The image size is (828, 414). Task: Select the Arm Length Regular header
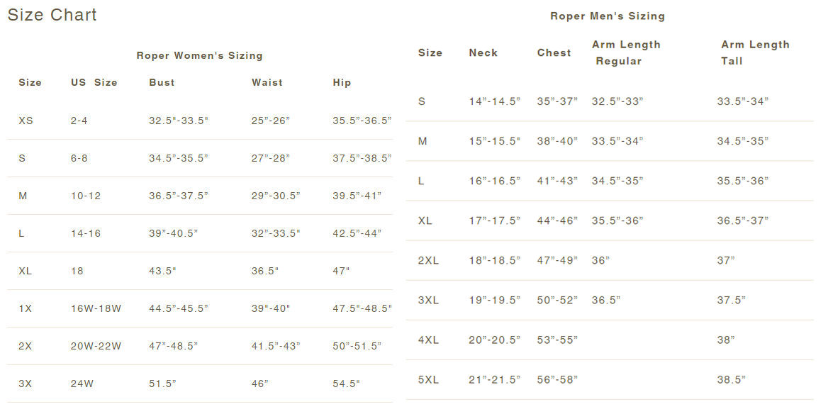click(626, 52)
